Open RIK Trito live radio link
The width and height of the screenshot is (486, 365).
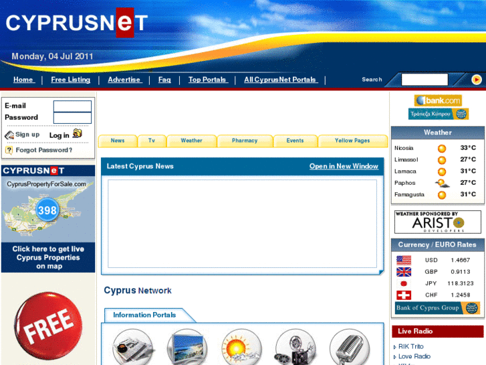point(410,347)
